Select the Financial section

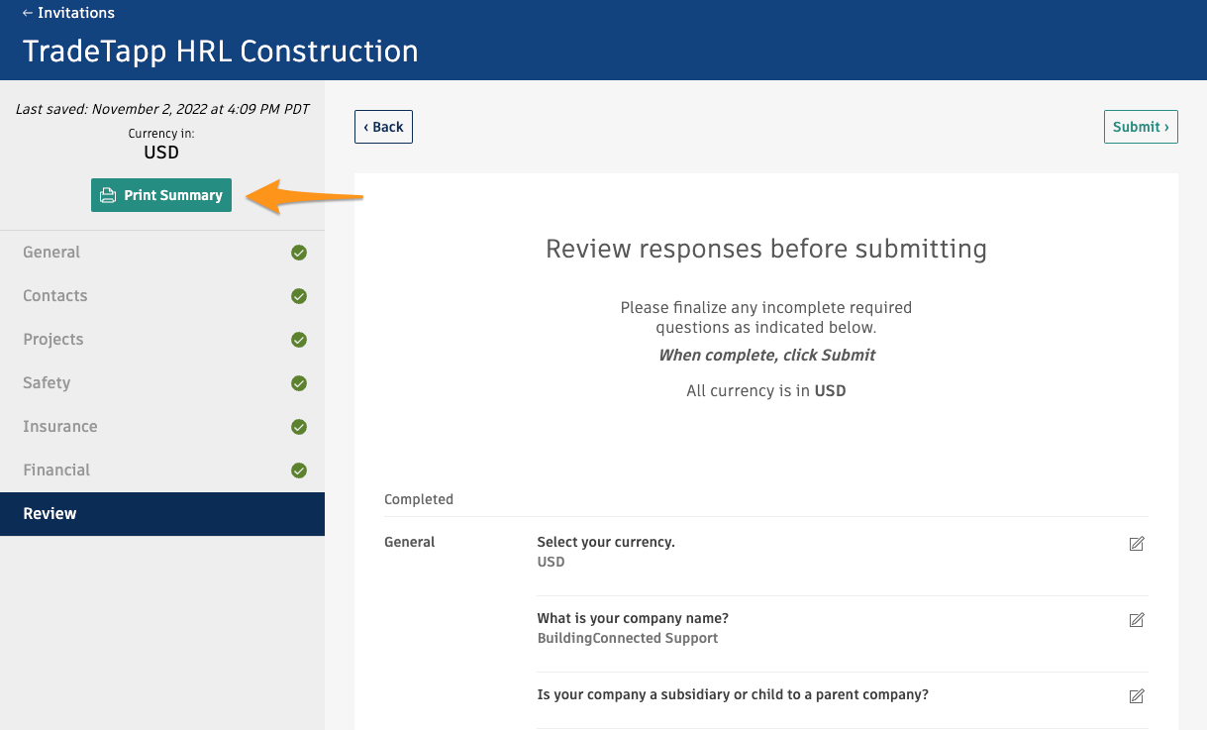[x=56, y=470]
